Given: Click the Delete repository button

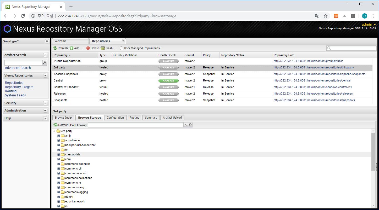Looking at the screenshot, I should click(x=93, y=48).
